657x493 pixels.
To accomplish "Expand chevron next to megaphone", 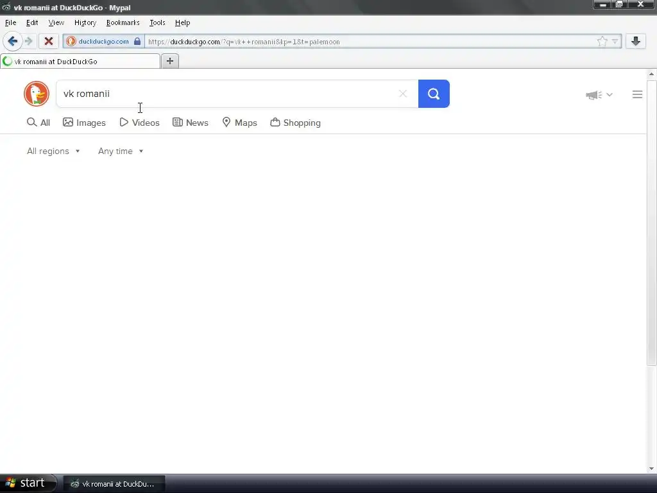I will (610, 95).
